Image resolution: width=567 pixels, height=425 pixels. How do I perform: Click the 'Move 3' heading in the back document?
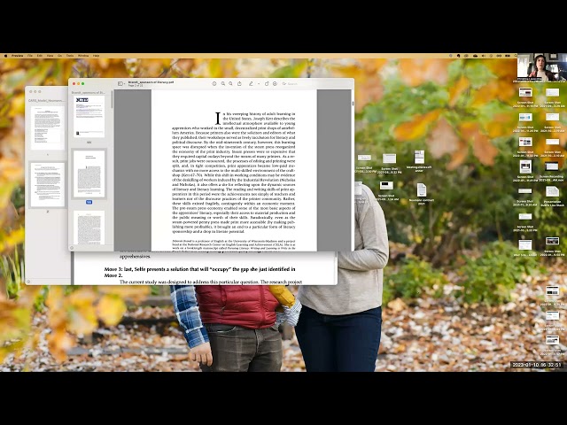coord(199,272)
